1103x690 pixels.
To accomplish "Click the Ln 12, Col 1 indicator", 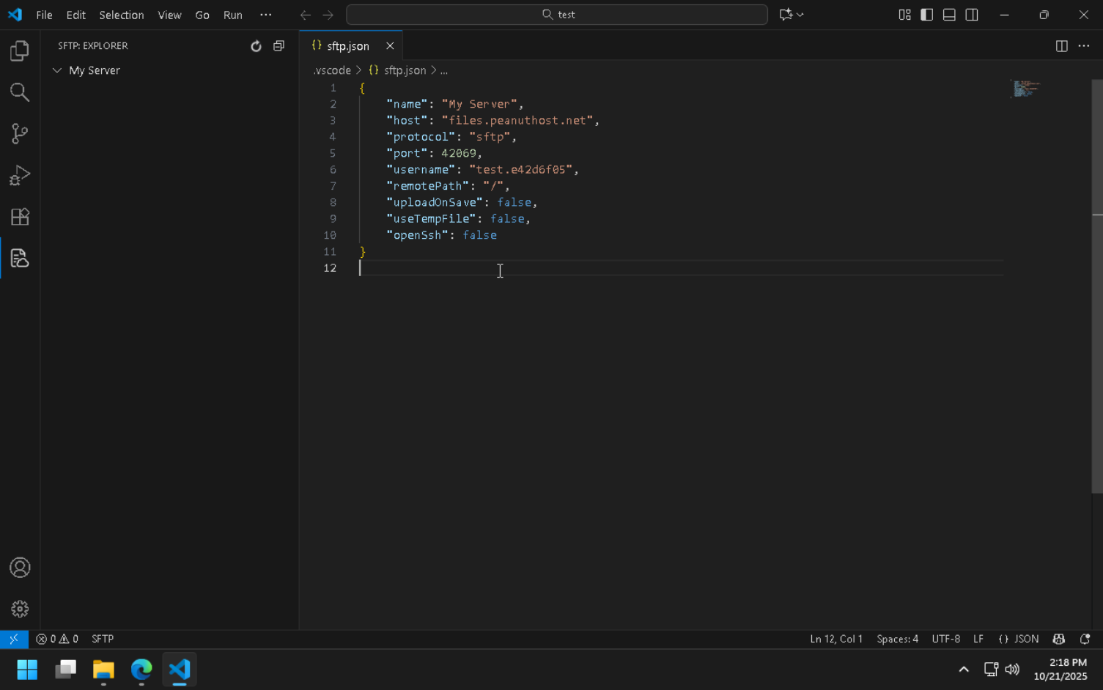I will point(835,639).
